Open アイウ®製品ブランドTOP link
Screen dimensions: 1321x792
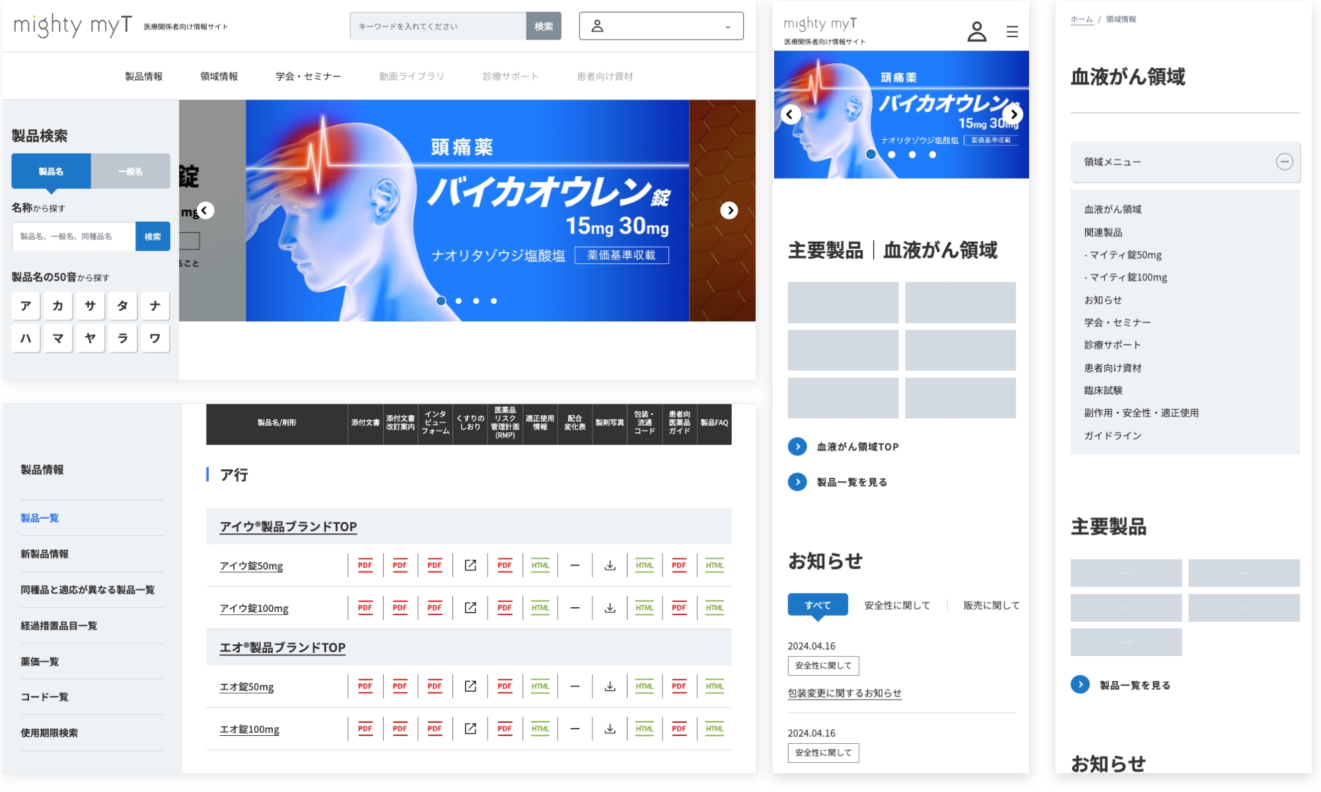click(x=288, y=527)
